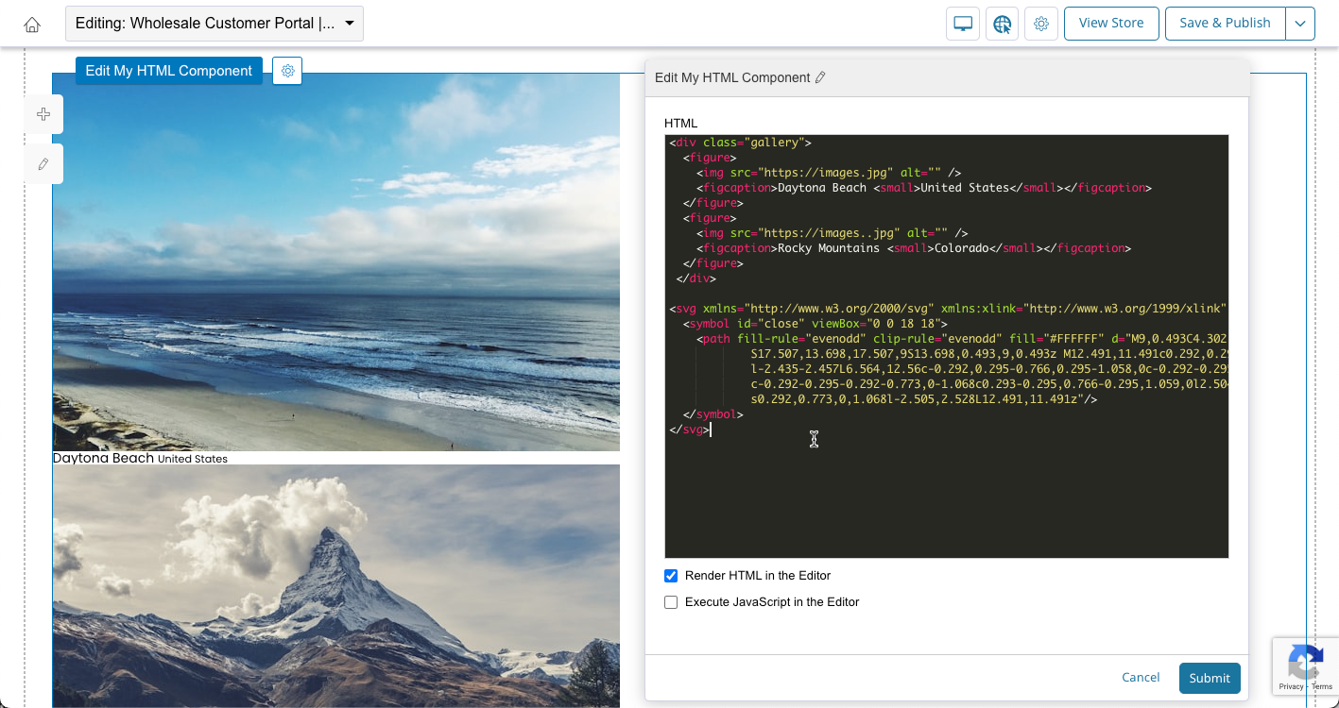Click the reCAPTCHA badge
The width and height of the screenshot is (1339, 708).
tap(1305, 666)
